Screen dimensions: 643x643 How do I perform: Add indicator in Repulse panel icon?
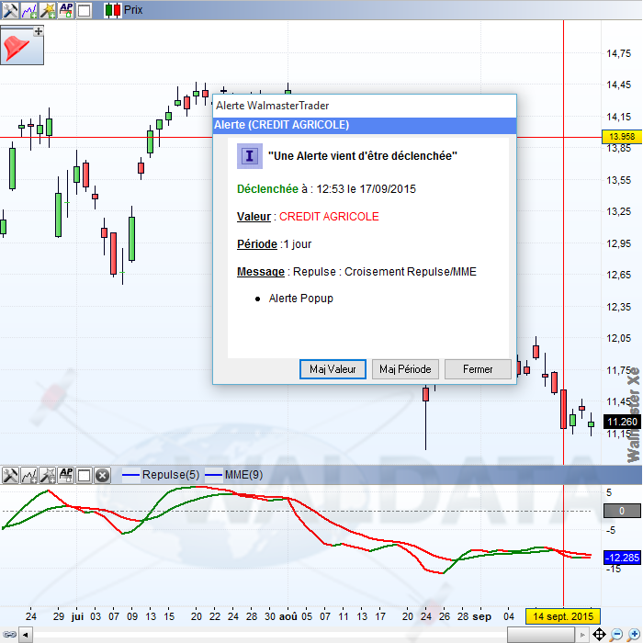click(x=28, y=475)
